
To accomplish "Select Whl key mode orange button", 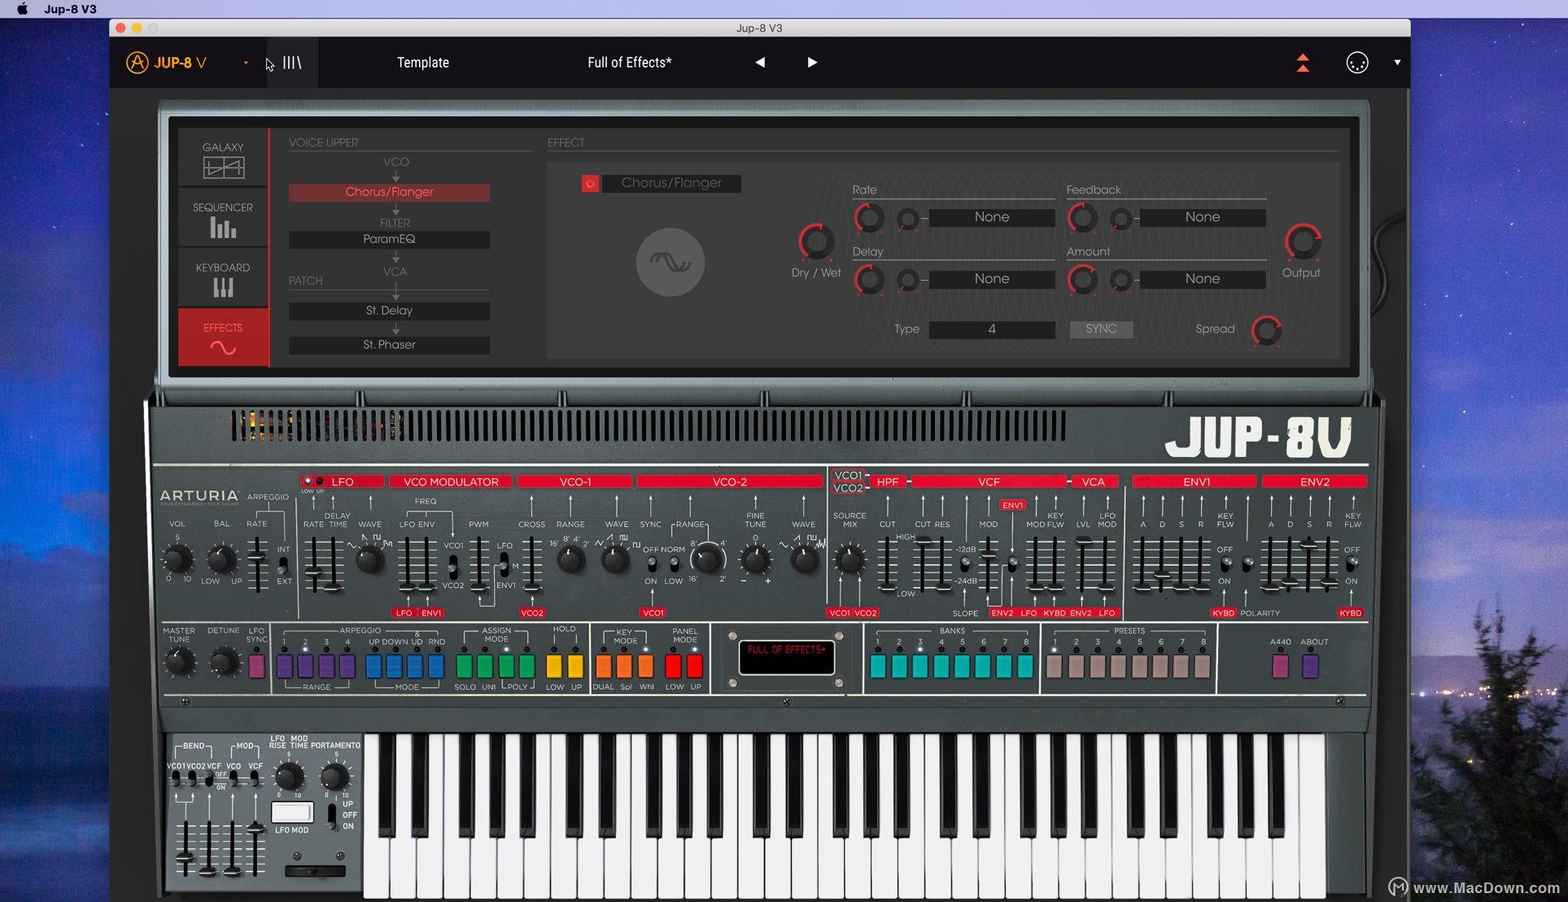I will point(646,667).
